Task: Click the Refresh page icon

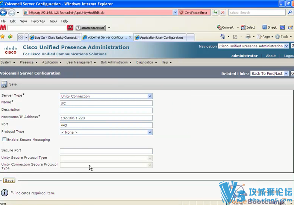Action: tap(215, 12)
